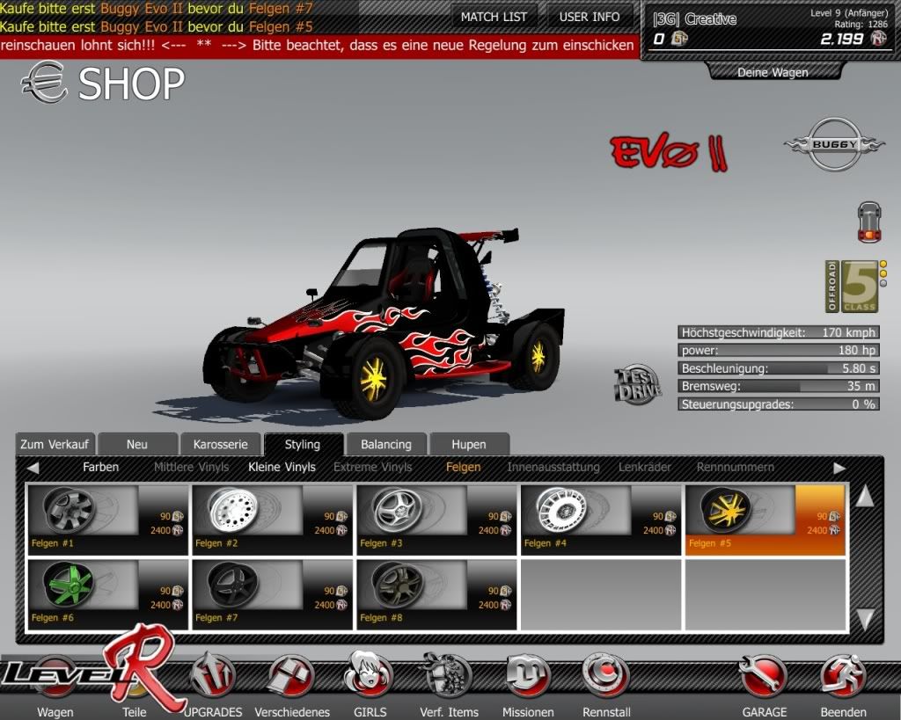Click the MATCH LIST button
901x720 pixels.
pos(494,17)
